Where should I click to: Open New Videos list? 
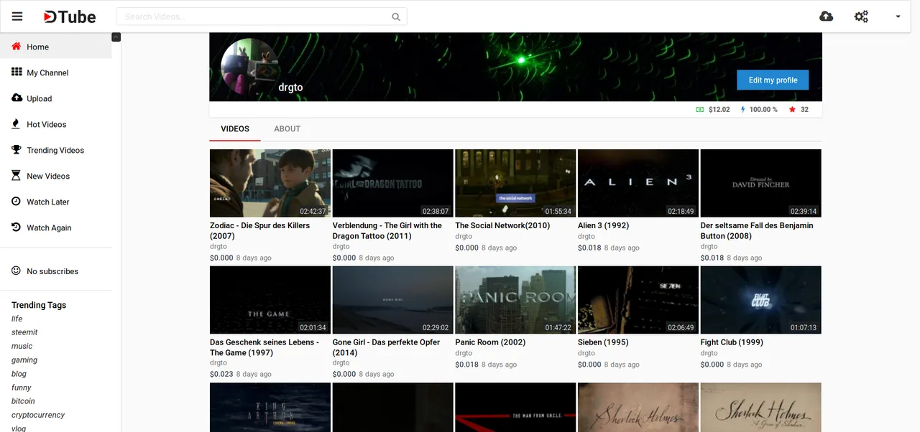point(55,176)
